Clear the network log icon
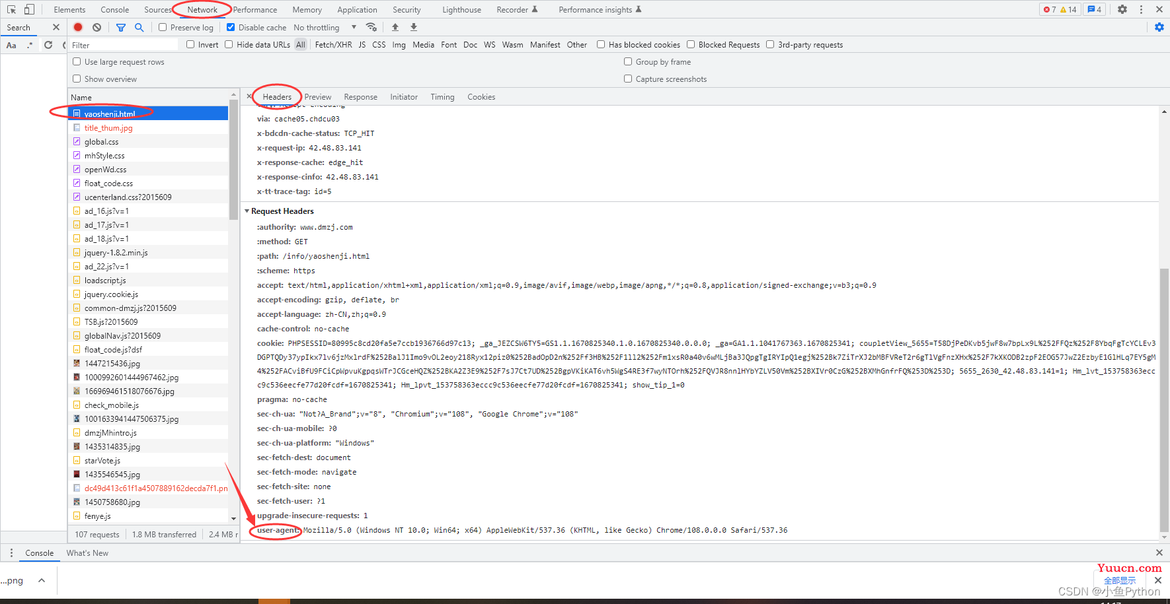Viewport: 1170px width, 604px height. pos(97,27)
